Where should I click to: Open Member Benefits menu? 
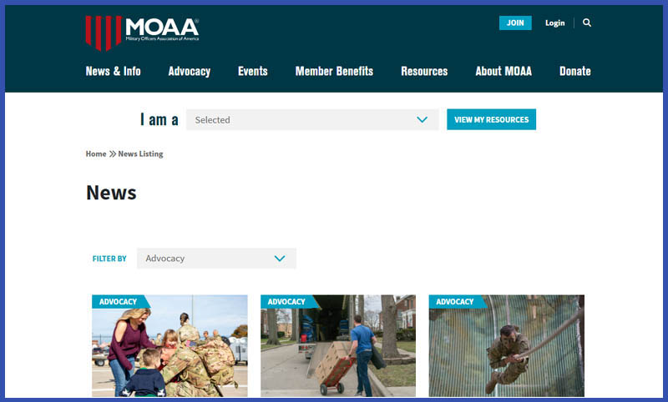tap(334, 71)
